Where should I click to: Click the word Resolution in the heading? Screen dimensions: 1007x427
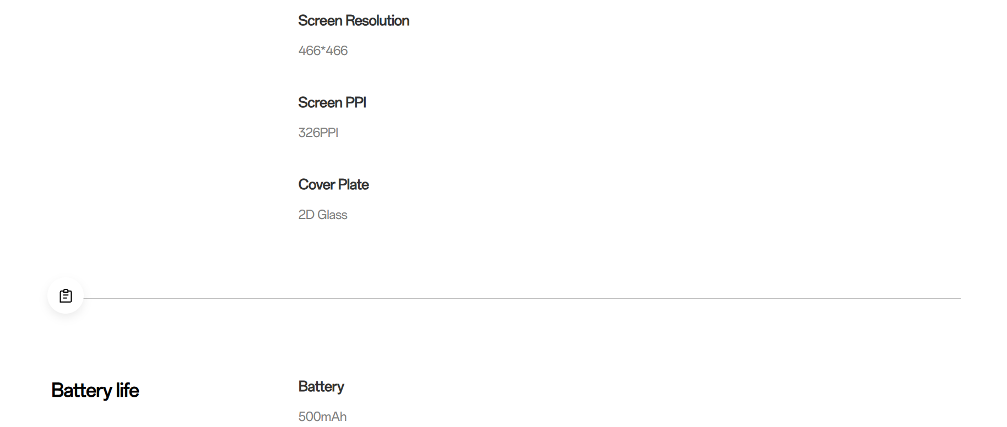click(377, 21)
